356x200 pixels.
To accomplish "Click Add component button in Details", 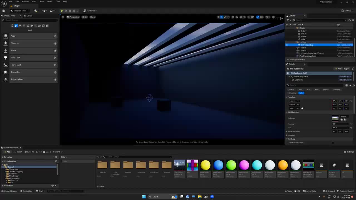I will click(338, 69).
